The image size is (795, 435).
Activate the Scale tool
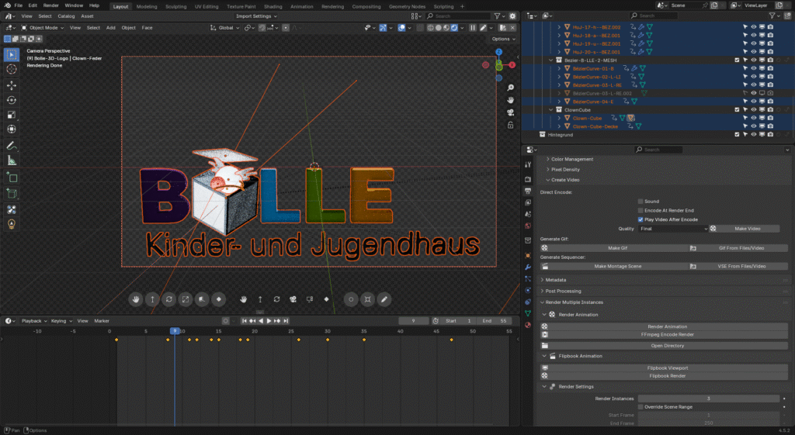point(12,115)
